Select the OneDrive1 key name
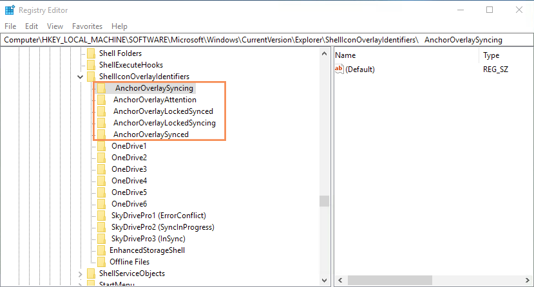The image size is (534, 287). [x=129, y=146]
